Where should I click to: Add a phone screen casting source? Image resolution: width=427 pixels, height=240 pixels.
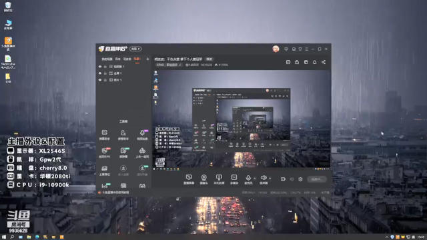click(x=219, y=179)
